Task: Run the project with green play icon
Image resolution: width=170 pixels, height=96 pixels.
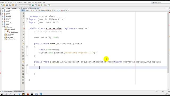Action: point(42,5)
